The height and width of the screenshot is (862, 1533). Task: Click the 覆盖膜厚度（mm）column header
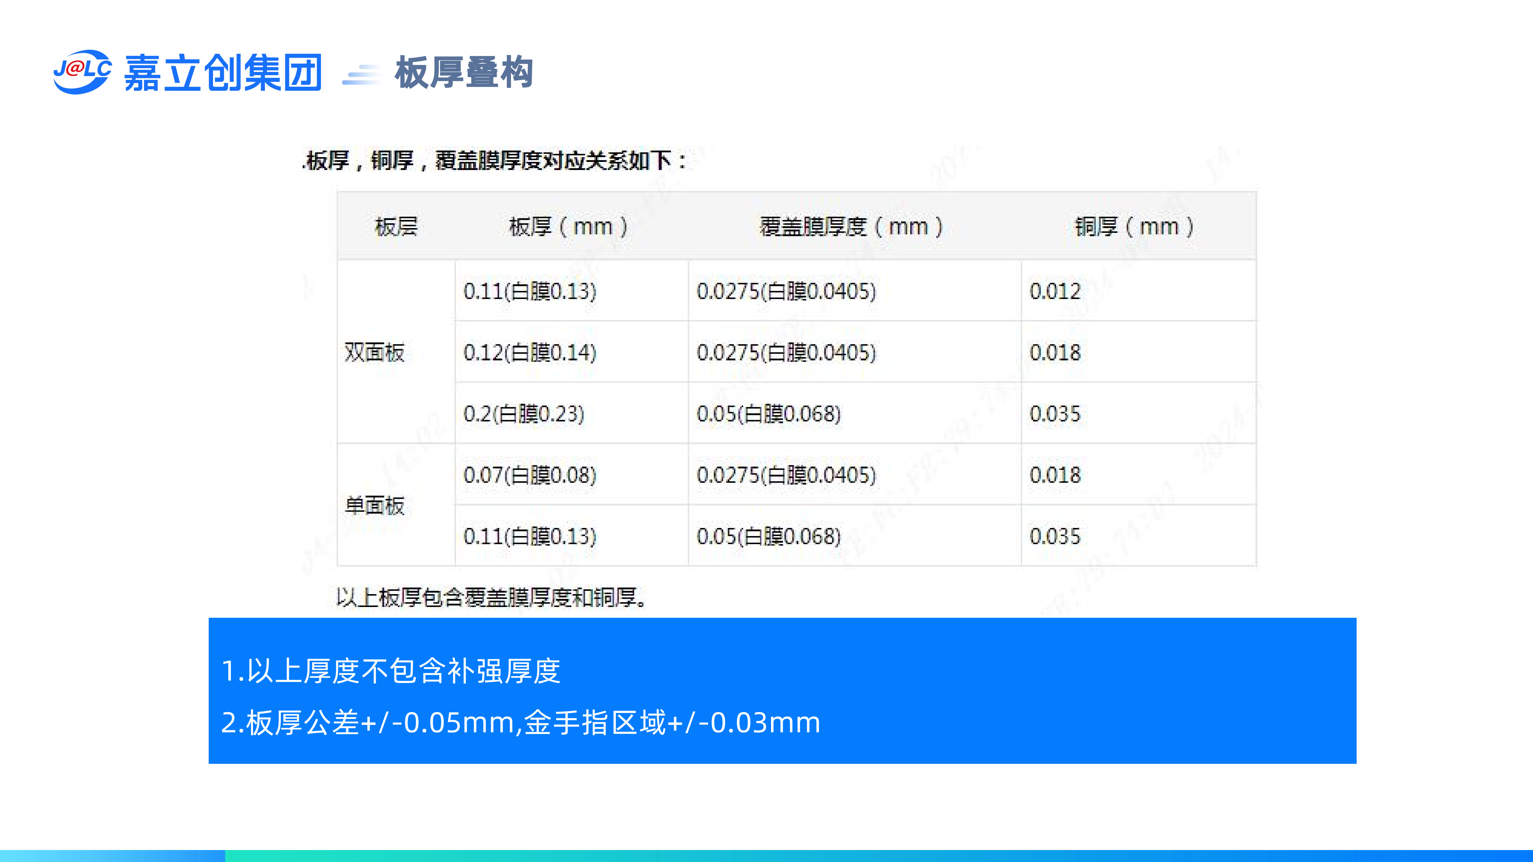852,226
